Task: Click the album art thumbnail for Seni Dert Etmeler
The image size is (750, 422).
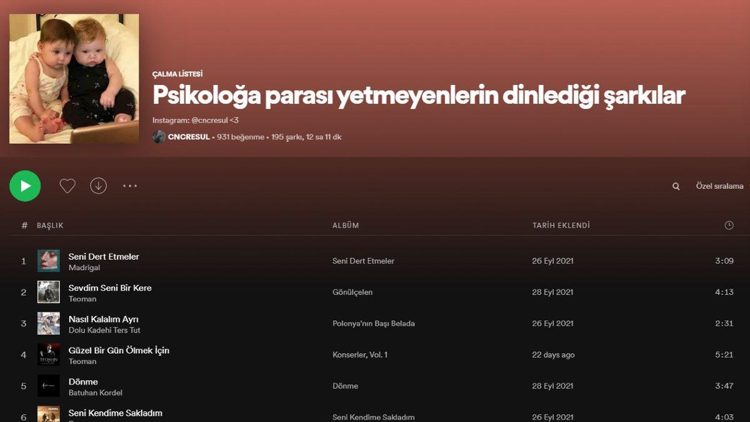Action: (49, 260)
